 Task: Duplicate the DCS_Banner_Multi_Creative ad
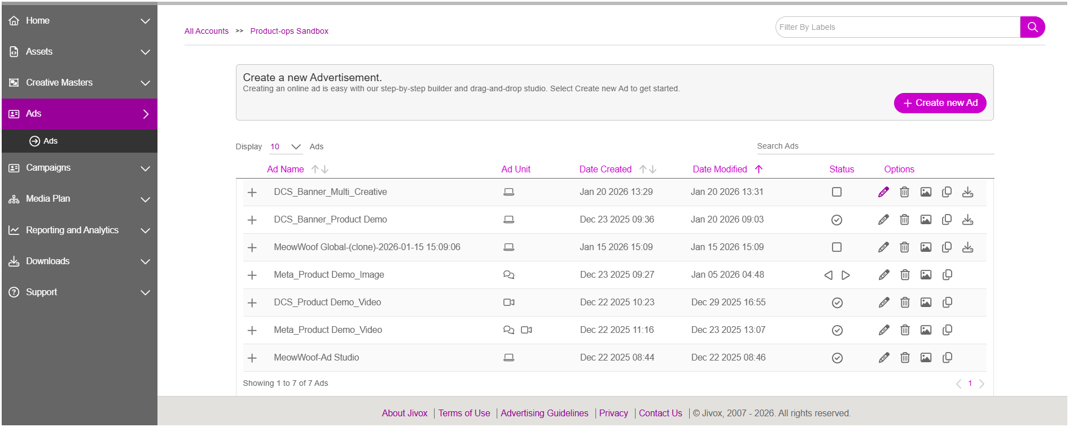[x=947, y=192]
